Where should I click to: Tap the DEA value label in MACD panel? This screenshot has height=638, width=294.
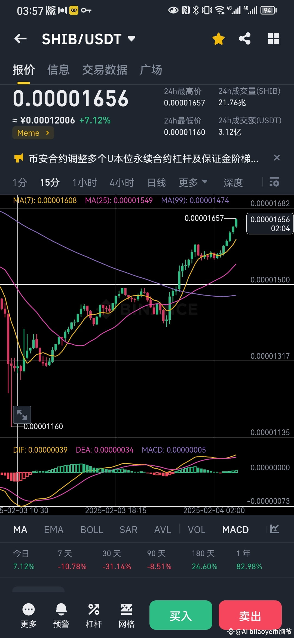(x=105, y=450)
